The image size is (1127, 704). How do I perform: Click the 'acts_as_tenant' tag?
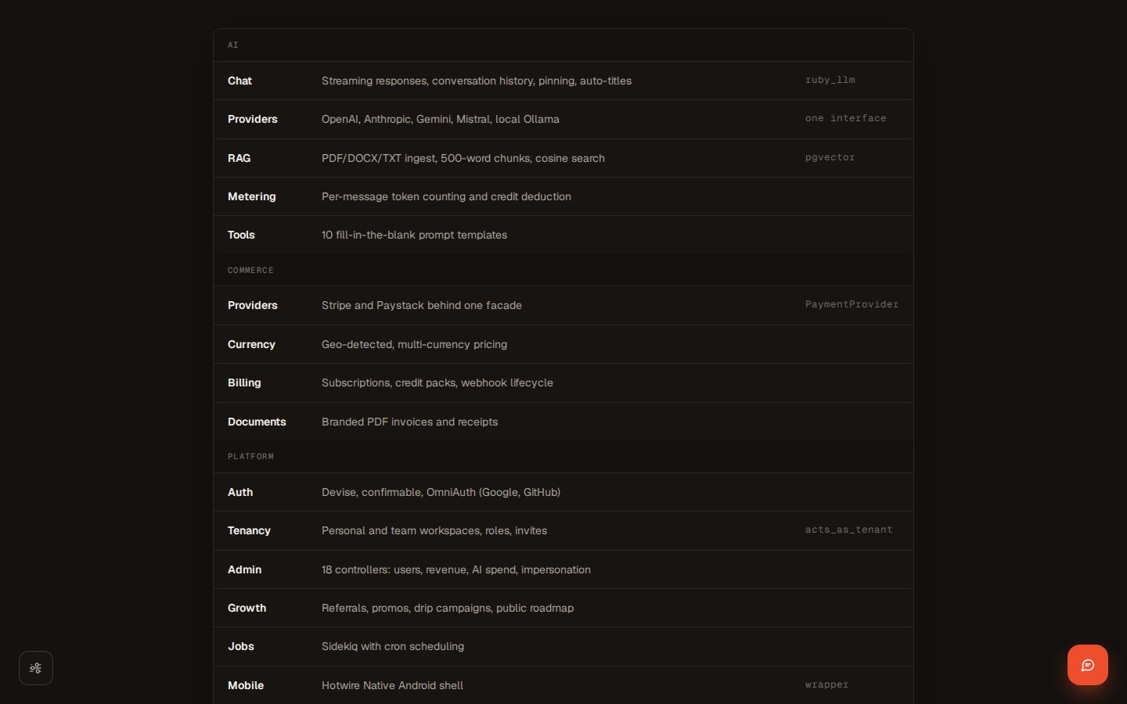(x=848, y=530)
